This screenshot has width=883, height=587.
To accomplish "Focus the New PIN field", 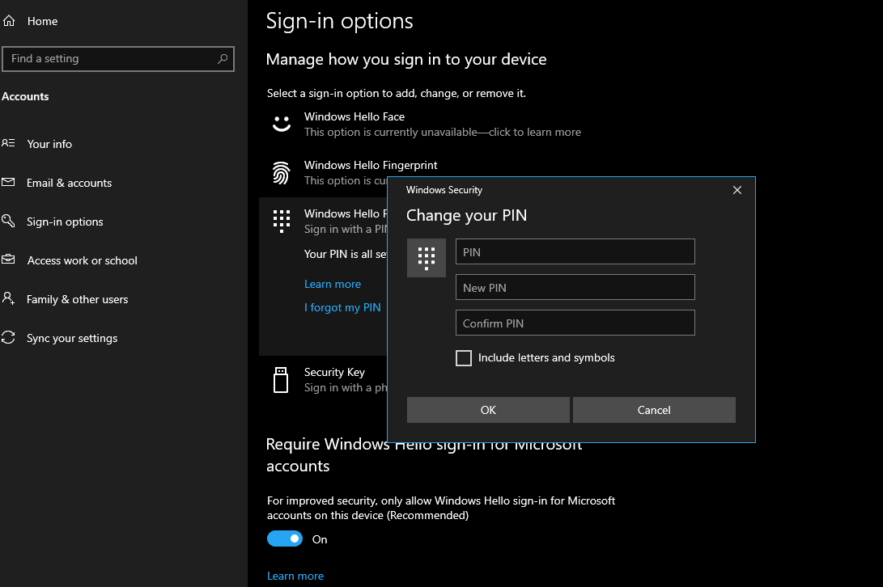I will click(575, 287).
